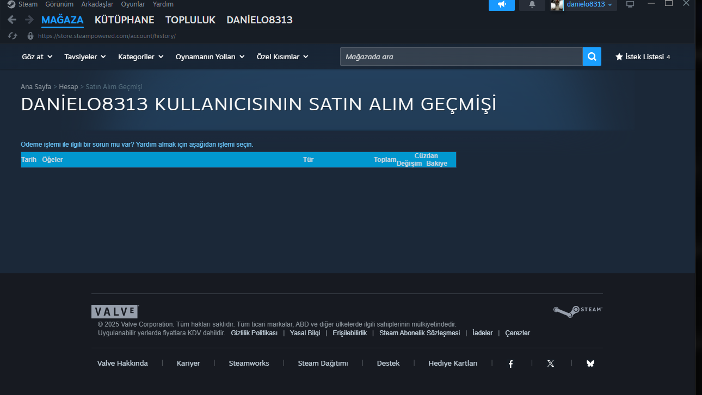
Task: Open Valve's X social icon
Action: click(x=551, y=363)
